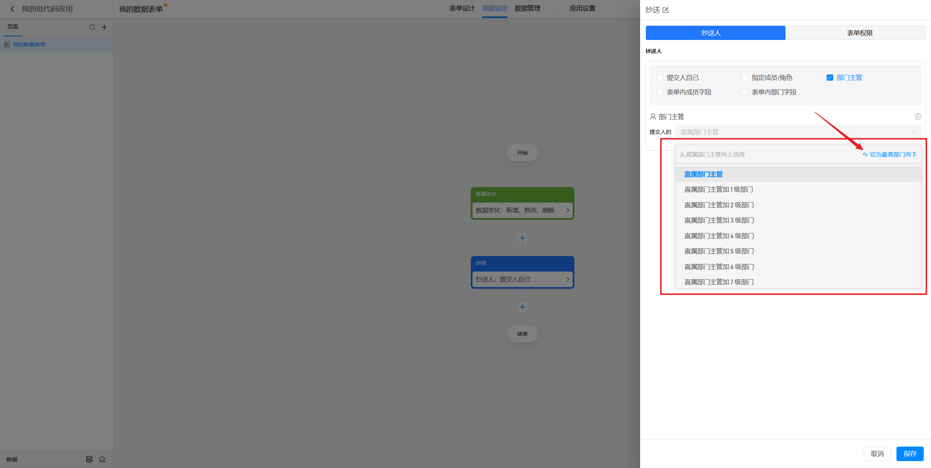
Task: Uncheck the 部门主管 checkbox
Action: pos(830,78)
